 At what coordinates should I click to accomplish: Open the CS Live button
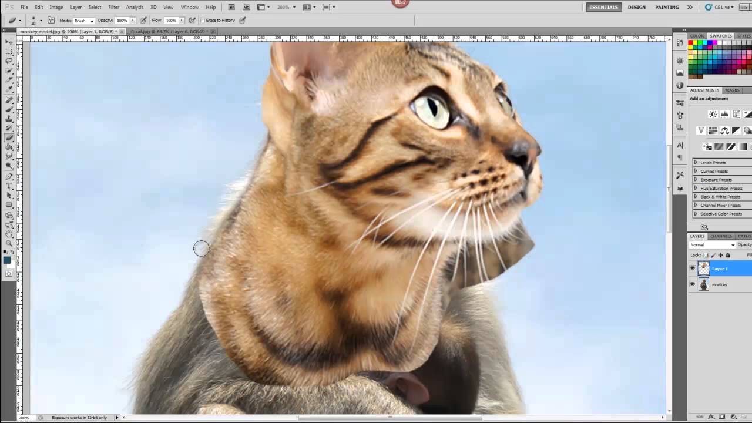pos(719,7)
